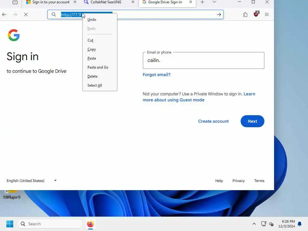Open the Forgot email? link
The width and height of the screenshot is (308, 231).
click(x=156, y=75)
